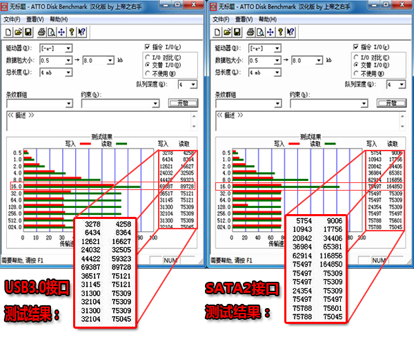Click green 读取 legend swatch in left window
Screen dimensions: 414x346
point(121,144)
